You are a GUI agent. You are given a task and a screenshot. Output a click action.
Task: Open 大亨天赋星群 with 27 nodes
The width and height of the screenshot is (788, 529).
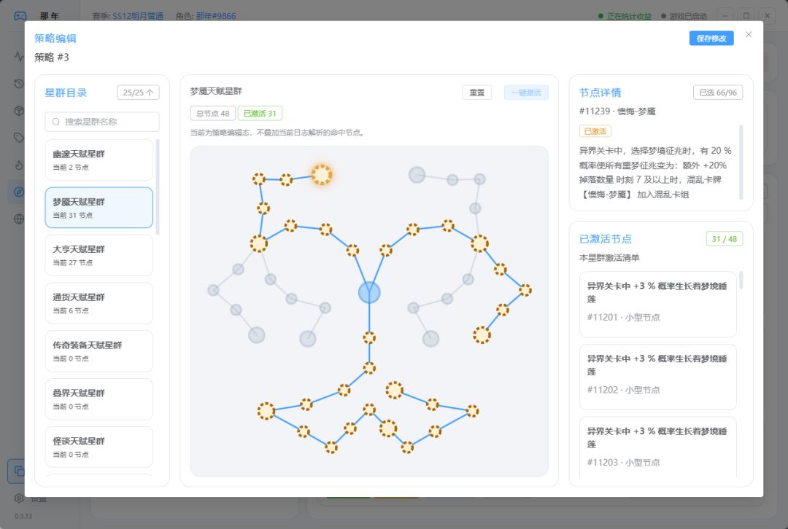click(x=99, y=256)
